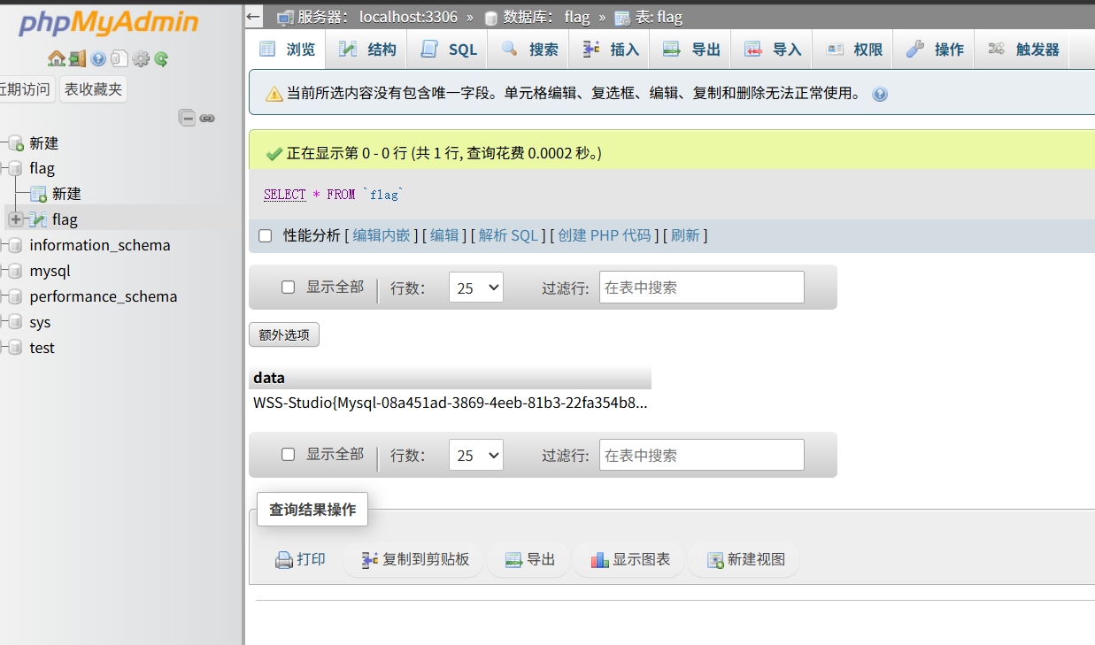
Task: Open navigation panel settings gear icon
Action: (x=141, y=59)
